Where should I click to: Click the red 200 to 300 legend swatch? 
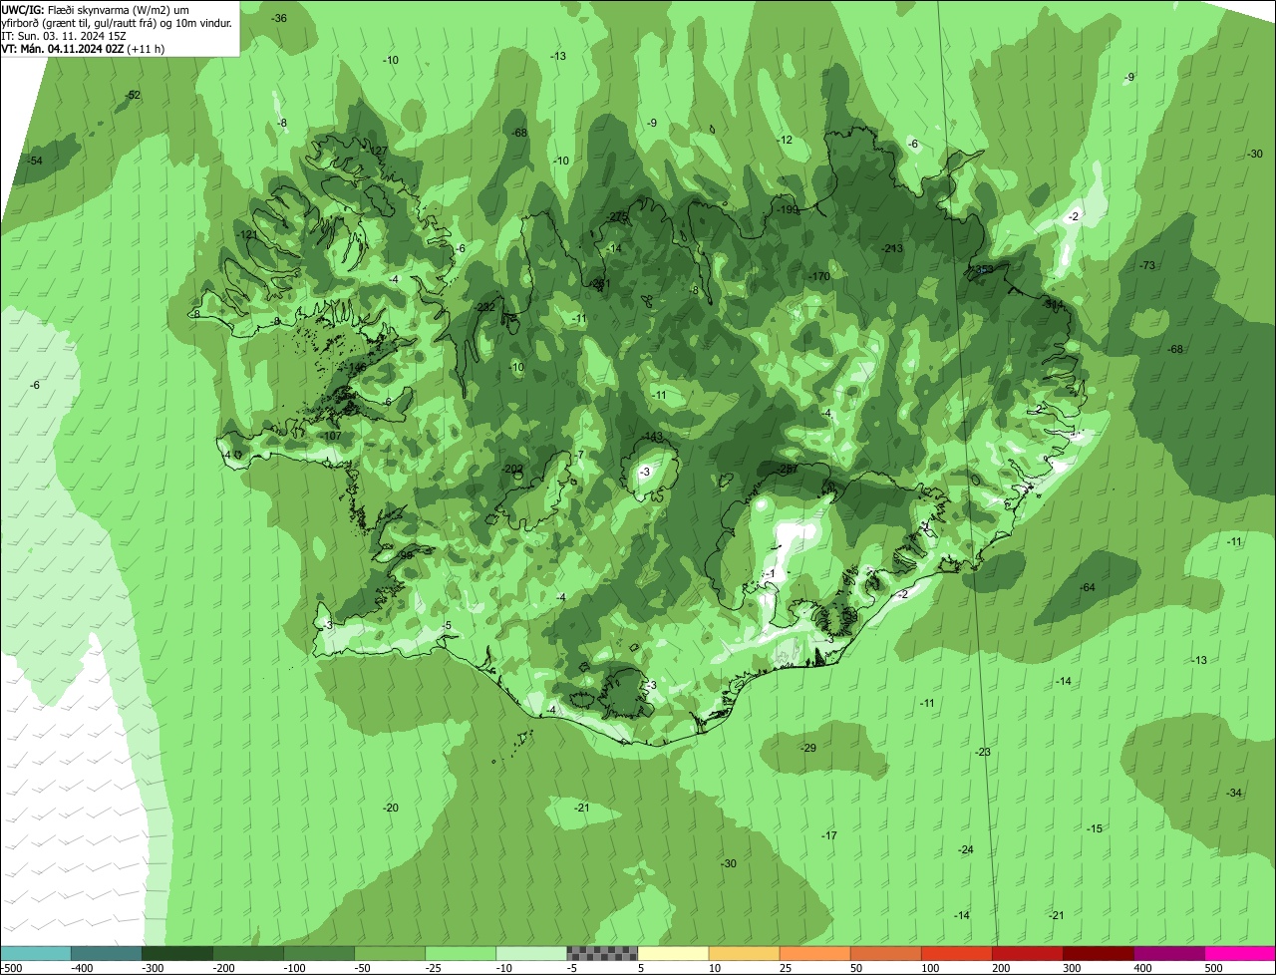[x=1027, y=953]
